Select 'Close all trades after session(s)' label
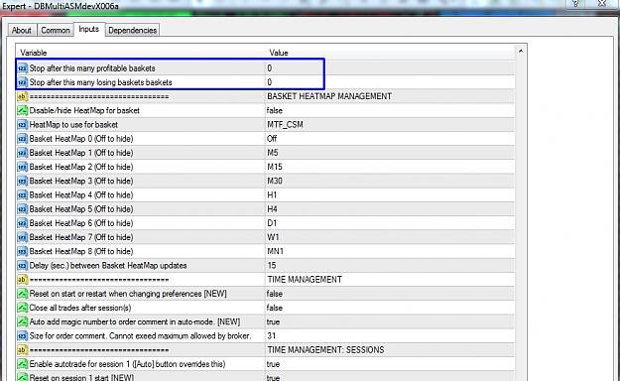Screen dimensions: 620x381 pos(80,308)
